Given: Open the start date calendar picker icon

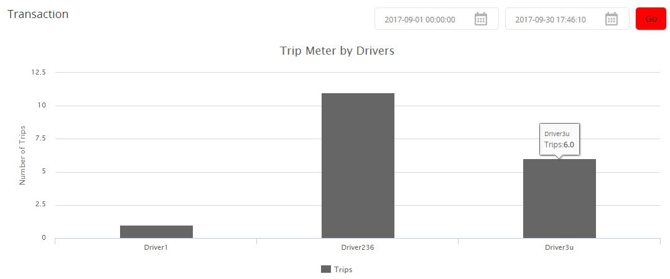Looking at the screenshot, I should click(x=481, y=19).
